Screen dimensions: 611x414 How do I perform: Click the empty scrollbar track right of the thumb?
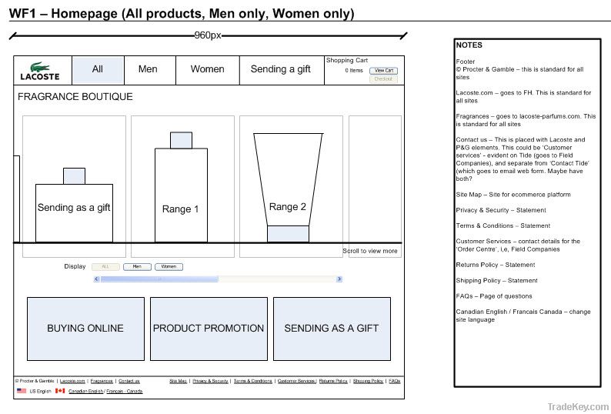[x=277, y=279]
